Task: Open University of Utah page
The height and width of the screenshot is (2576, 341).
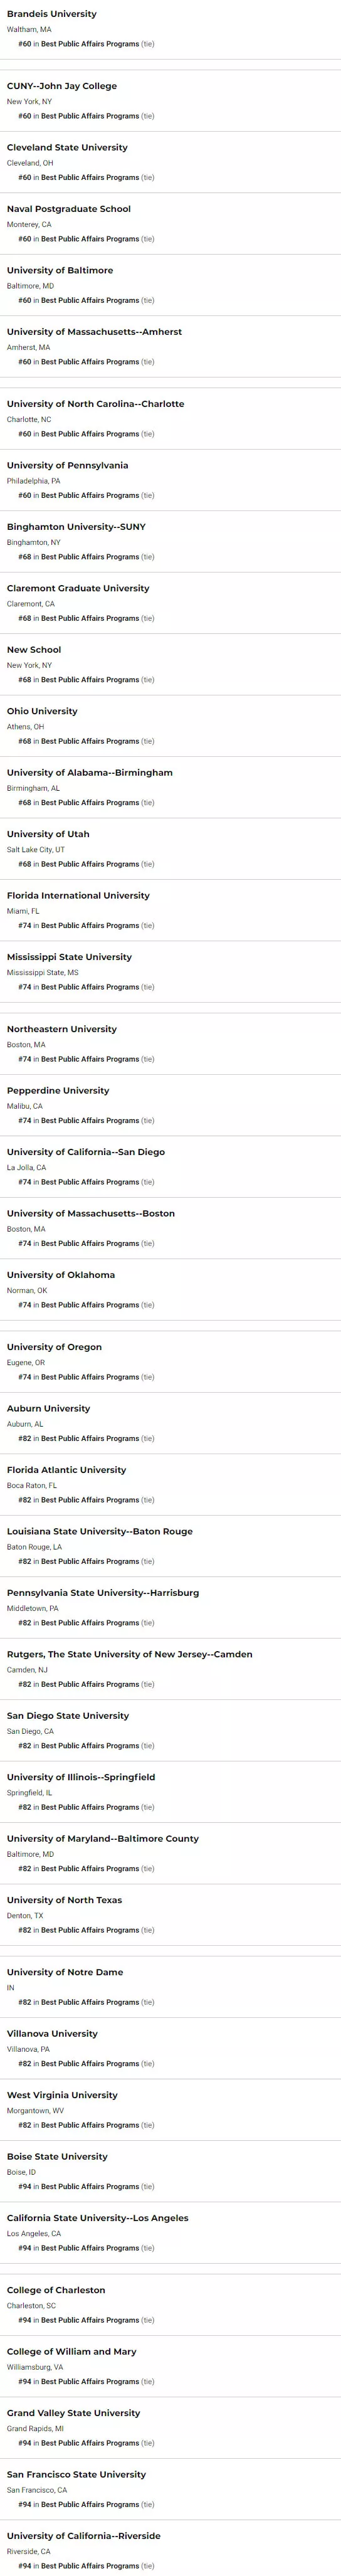Action: [48, 834]
